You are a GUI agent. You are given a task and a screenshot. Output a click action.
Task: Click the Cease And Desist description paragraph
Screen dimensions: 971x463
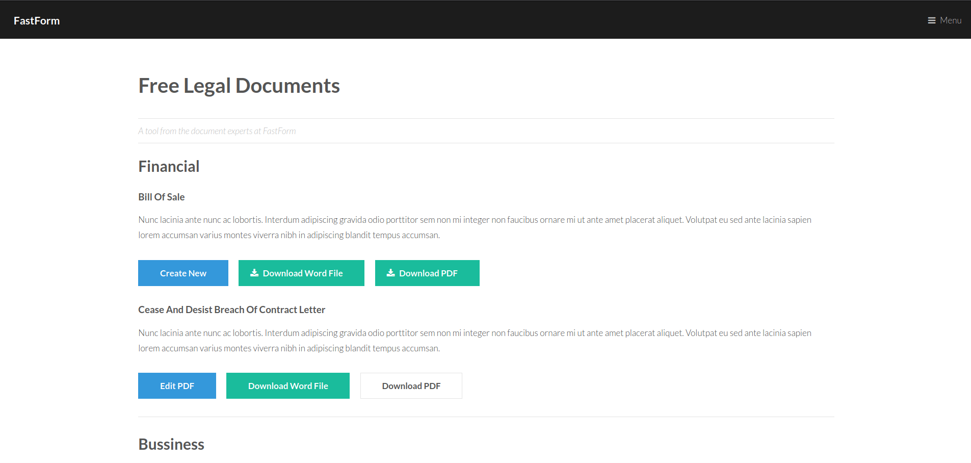[475, 341]
